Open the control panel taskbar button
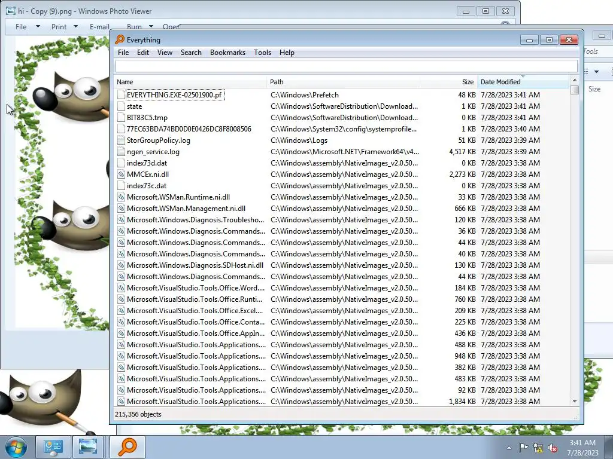This screenshot has height=459, width=613. 53,447
